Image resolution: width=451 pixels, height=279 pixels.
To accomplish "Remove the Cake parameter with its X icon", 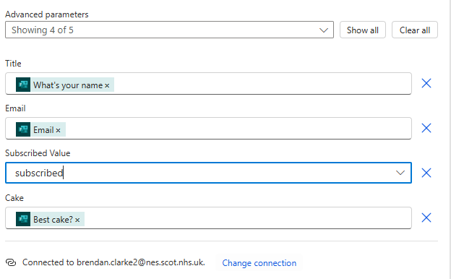I will tap(426, 218).
